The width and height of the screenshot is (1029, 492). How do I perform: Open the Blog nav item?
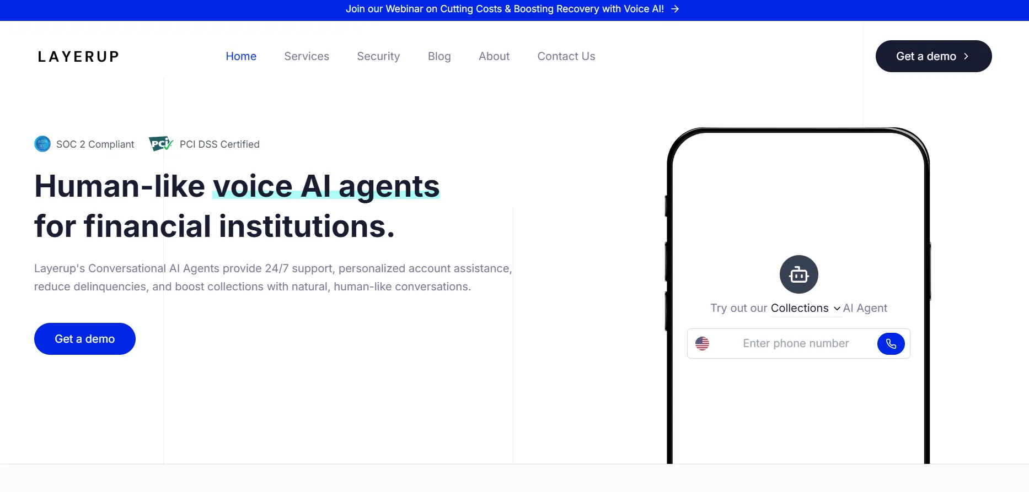(x=440, y=56)
